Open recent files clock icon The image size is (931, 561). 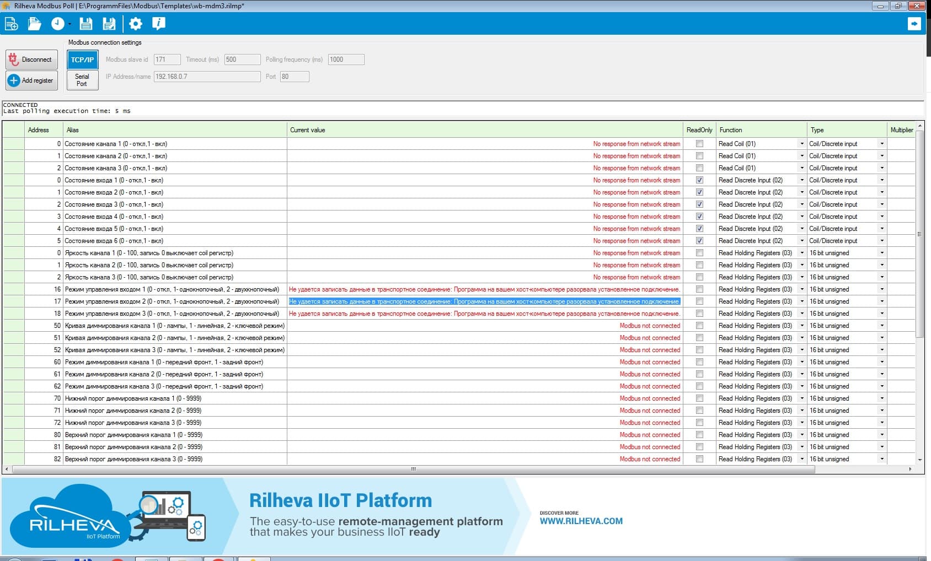tap(58, 24)
